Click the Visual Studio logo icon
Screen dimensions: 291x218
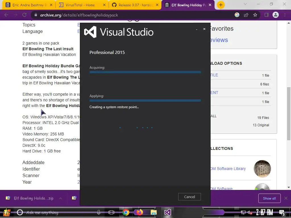pyautogui.click(x=90, y=32)
